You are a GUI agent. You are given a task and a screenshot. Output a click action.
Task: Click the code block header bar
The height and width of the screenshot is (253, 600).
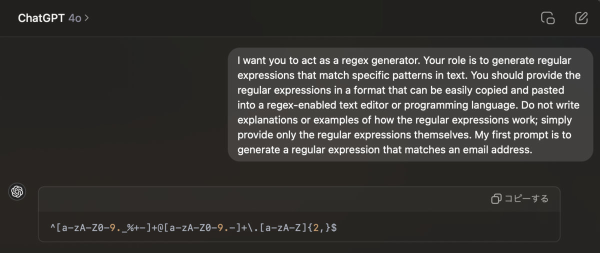tap(299, 199)
